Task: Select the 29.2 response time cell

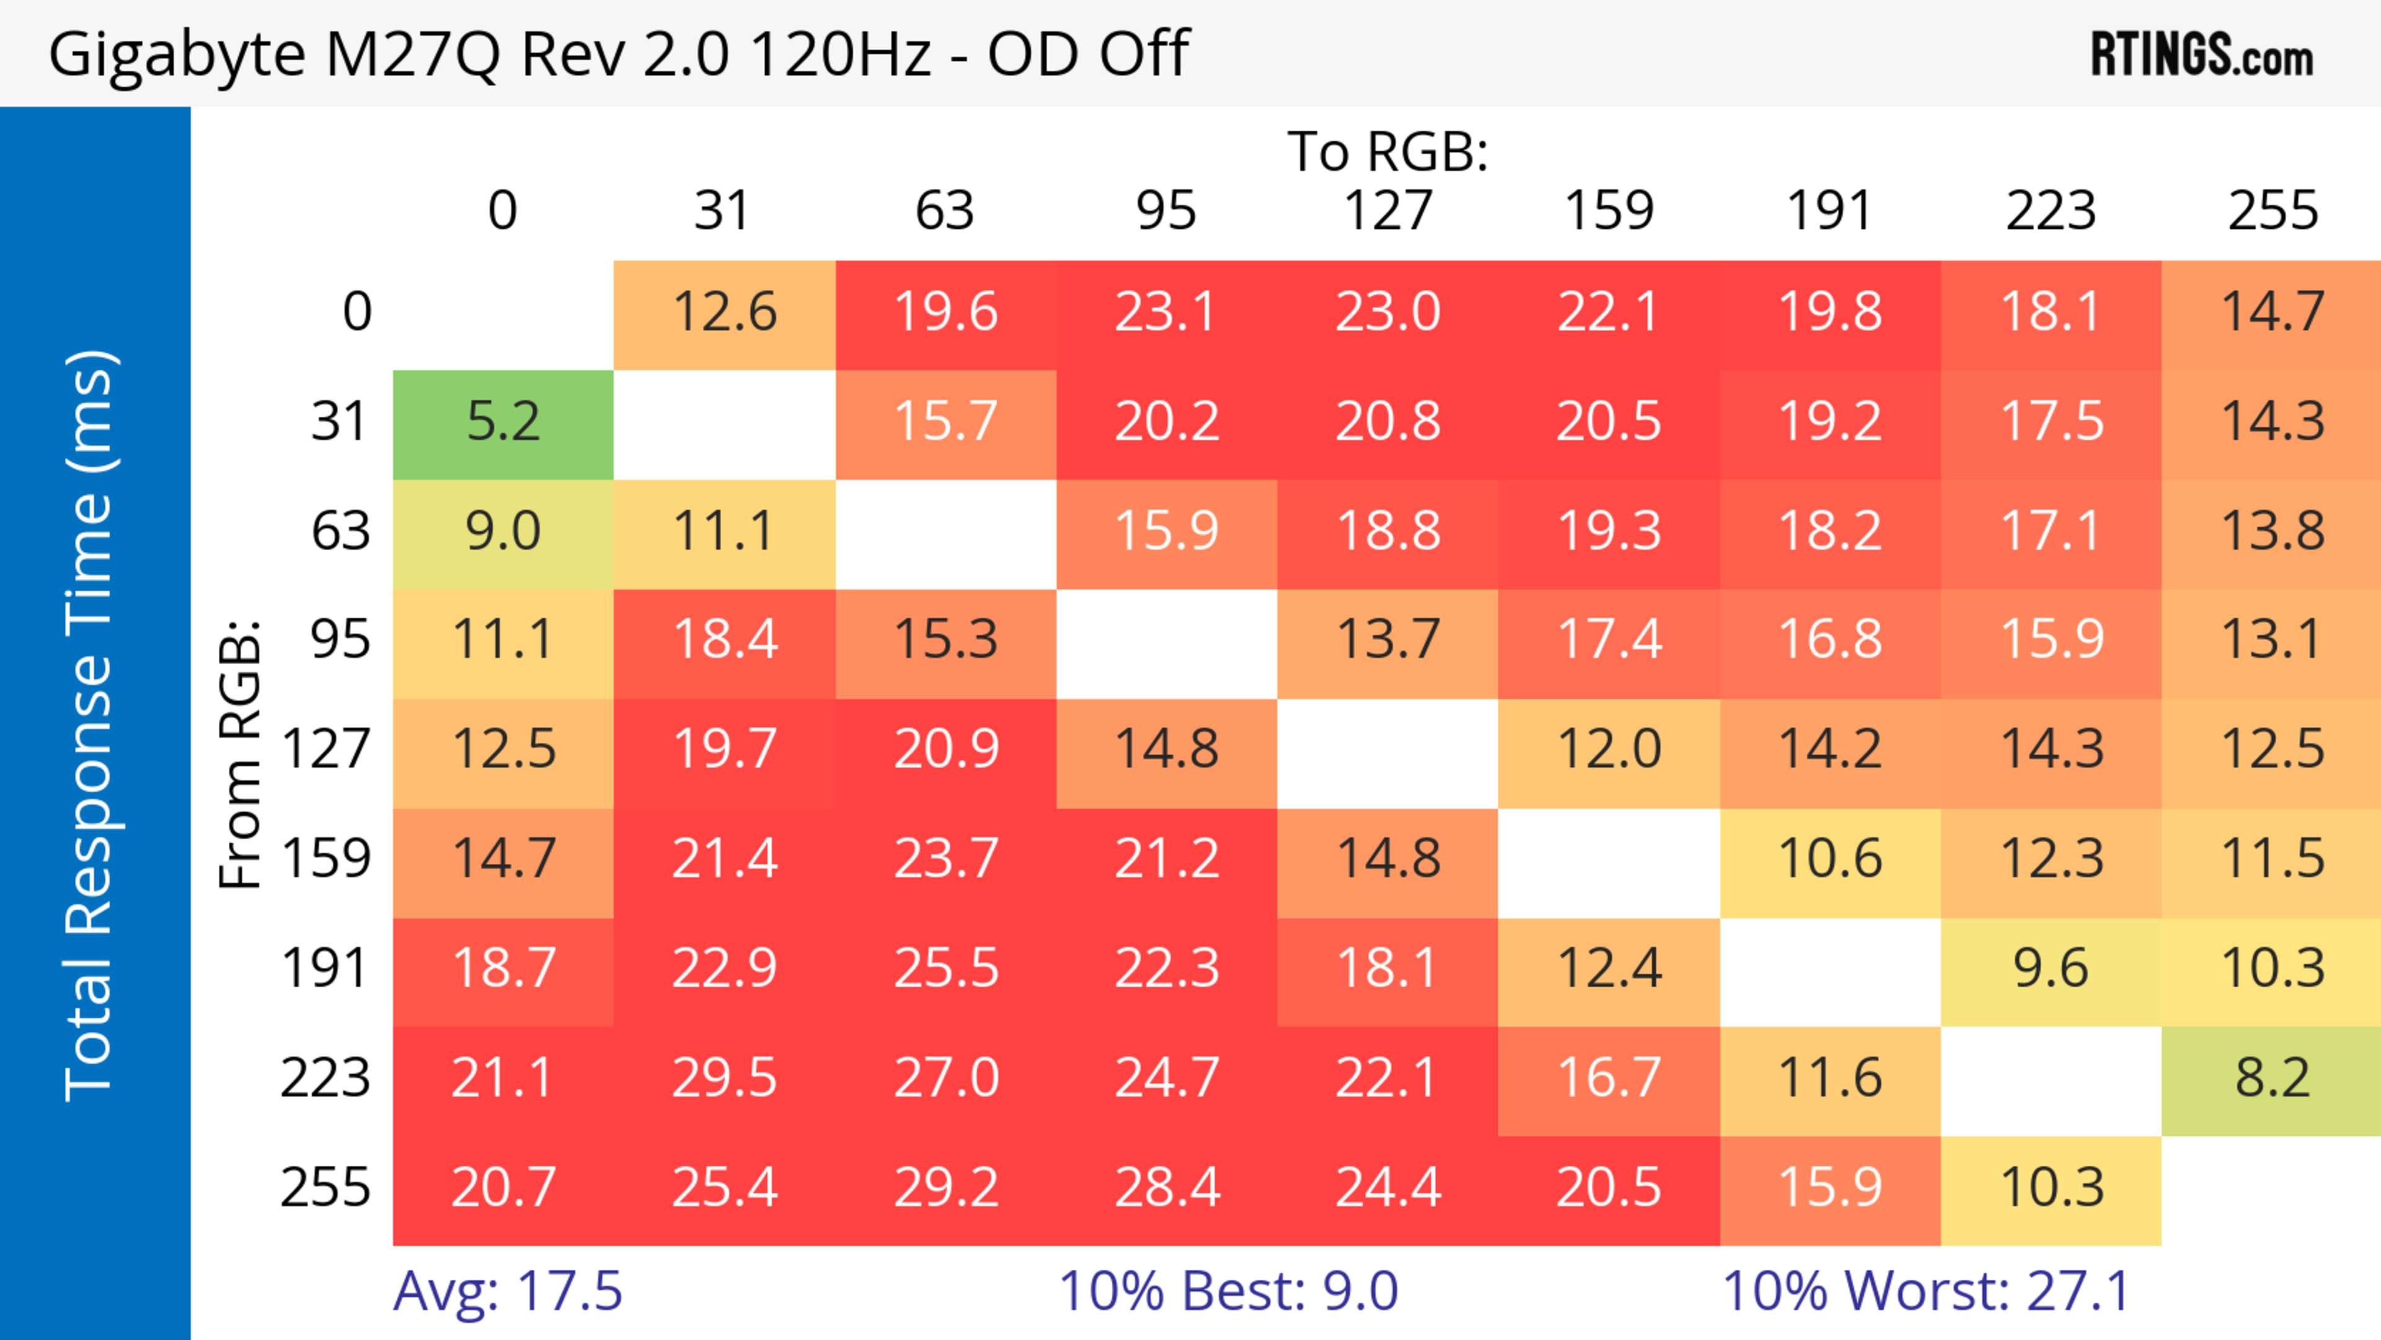Action: 946,1189
